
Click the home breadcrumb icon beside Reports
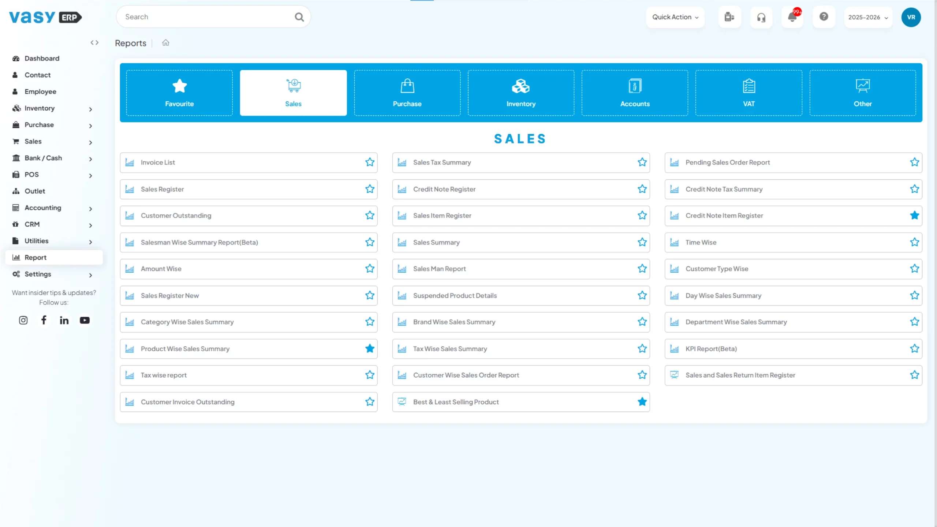coord(165,42)
